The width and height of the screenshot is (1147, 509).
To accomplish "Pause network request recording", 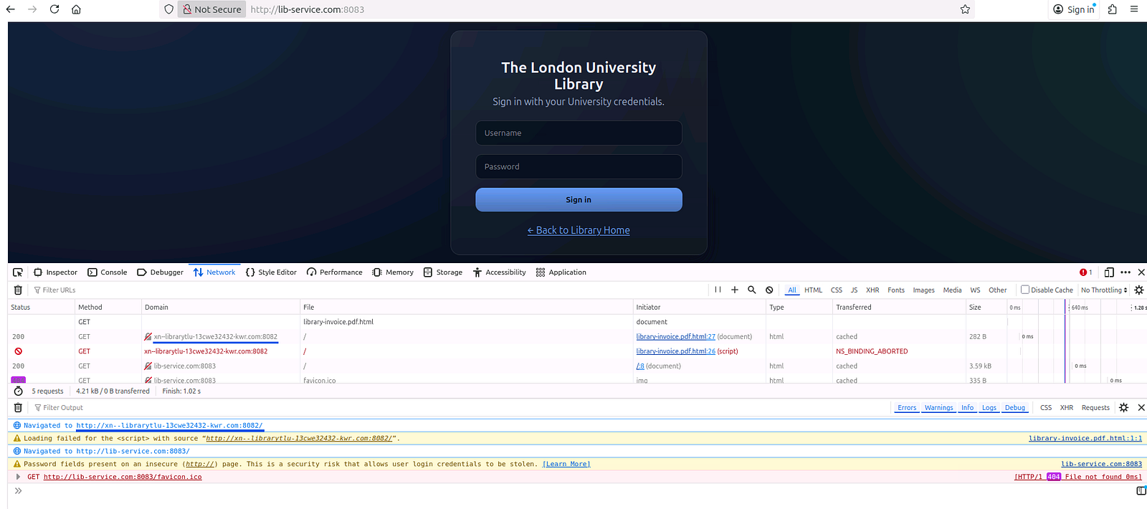I will point(718,290).
